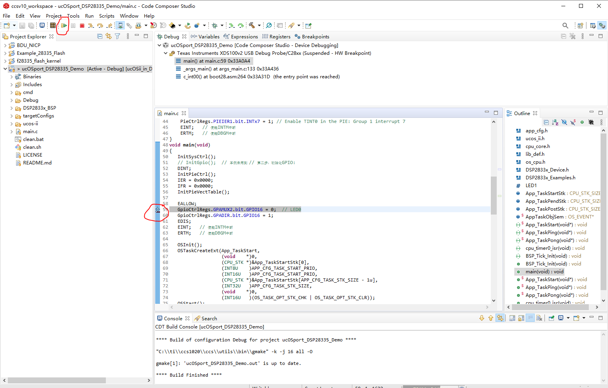Click the hammer Build icon

[x=252, y=25]
